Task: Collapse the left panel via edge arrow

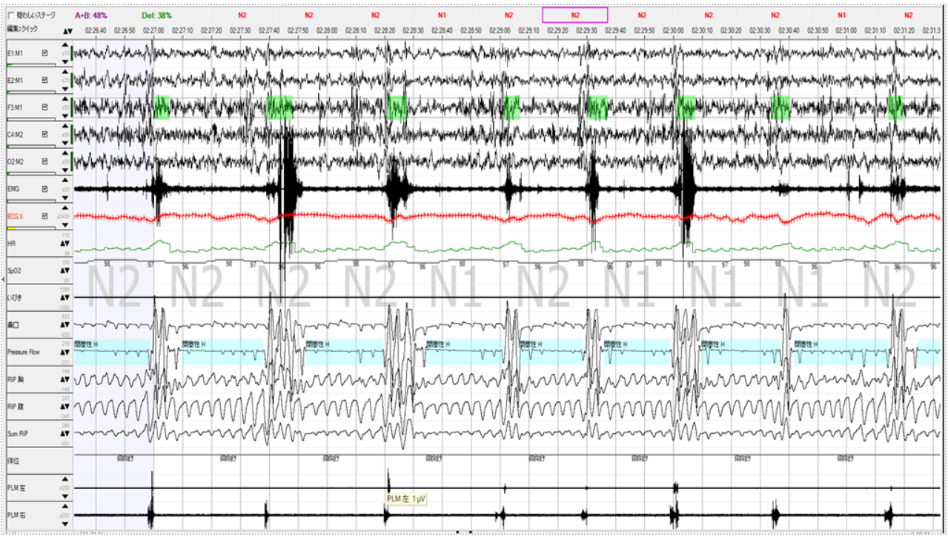Action: point(2,278)
